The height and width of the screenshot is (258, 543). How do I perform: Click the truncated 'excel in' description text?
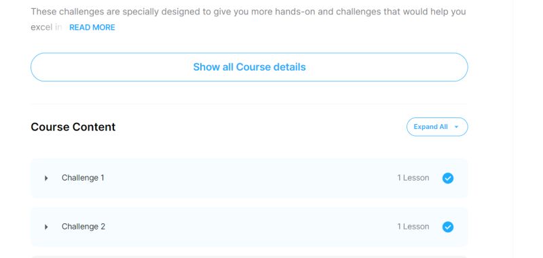click(x=46, y=27)
